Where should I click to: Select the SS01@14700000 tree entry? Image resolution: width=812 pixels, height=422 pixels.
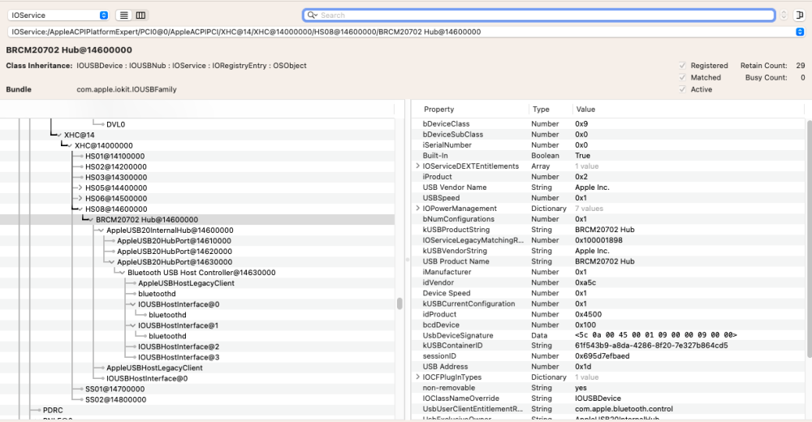tap(115, 389)
